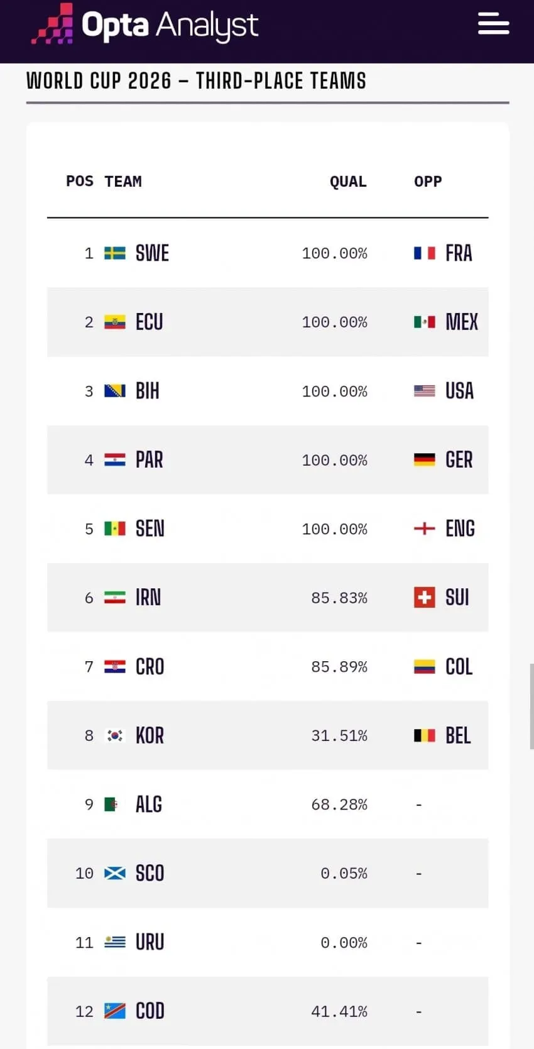This screenshot has height=1049, width=534.
Task: Click the Mexico flag icon
Action: (x=425, y=322)
